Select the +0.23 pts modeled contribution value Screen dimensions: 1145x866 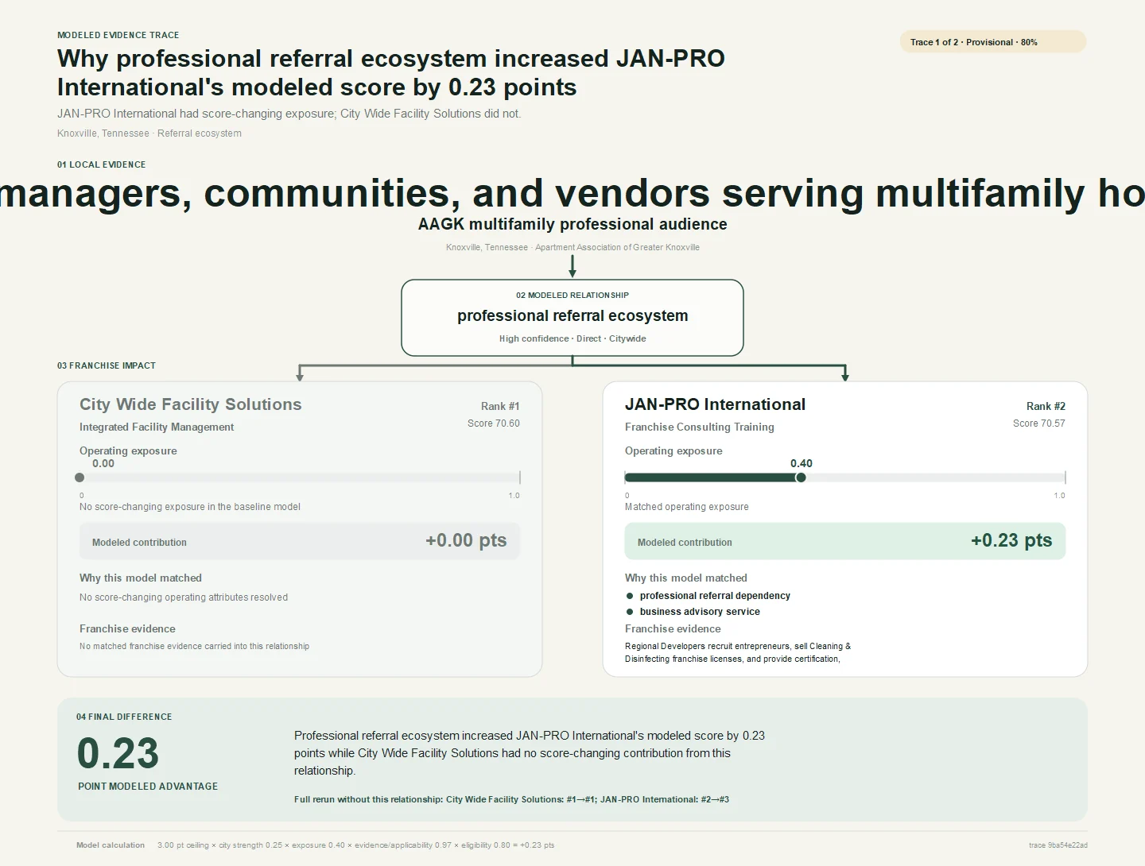(x=1011, y=540)
